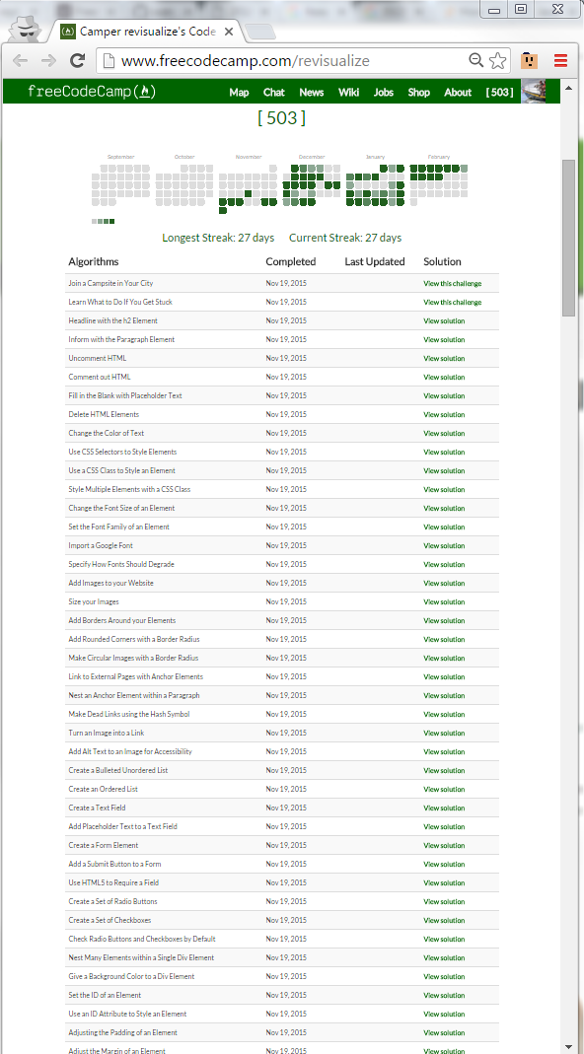
Task: View solution for Create a Form Element
Action: coord(444,846)
